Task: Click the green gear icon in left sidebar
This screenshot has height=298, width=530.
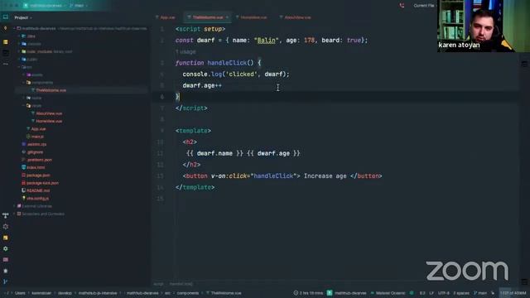Action: (x=6, y=248)
